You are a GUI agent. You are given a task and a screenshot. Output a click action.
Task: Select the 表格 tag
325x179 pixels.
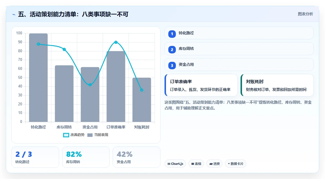point(196,164)
